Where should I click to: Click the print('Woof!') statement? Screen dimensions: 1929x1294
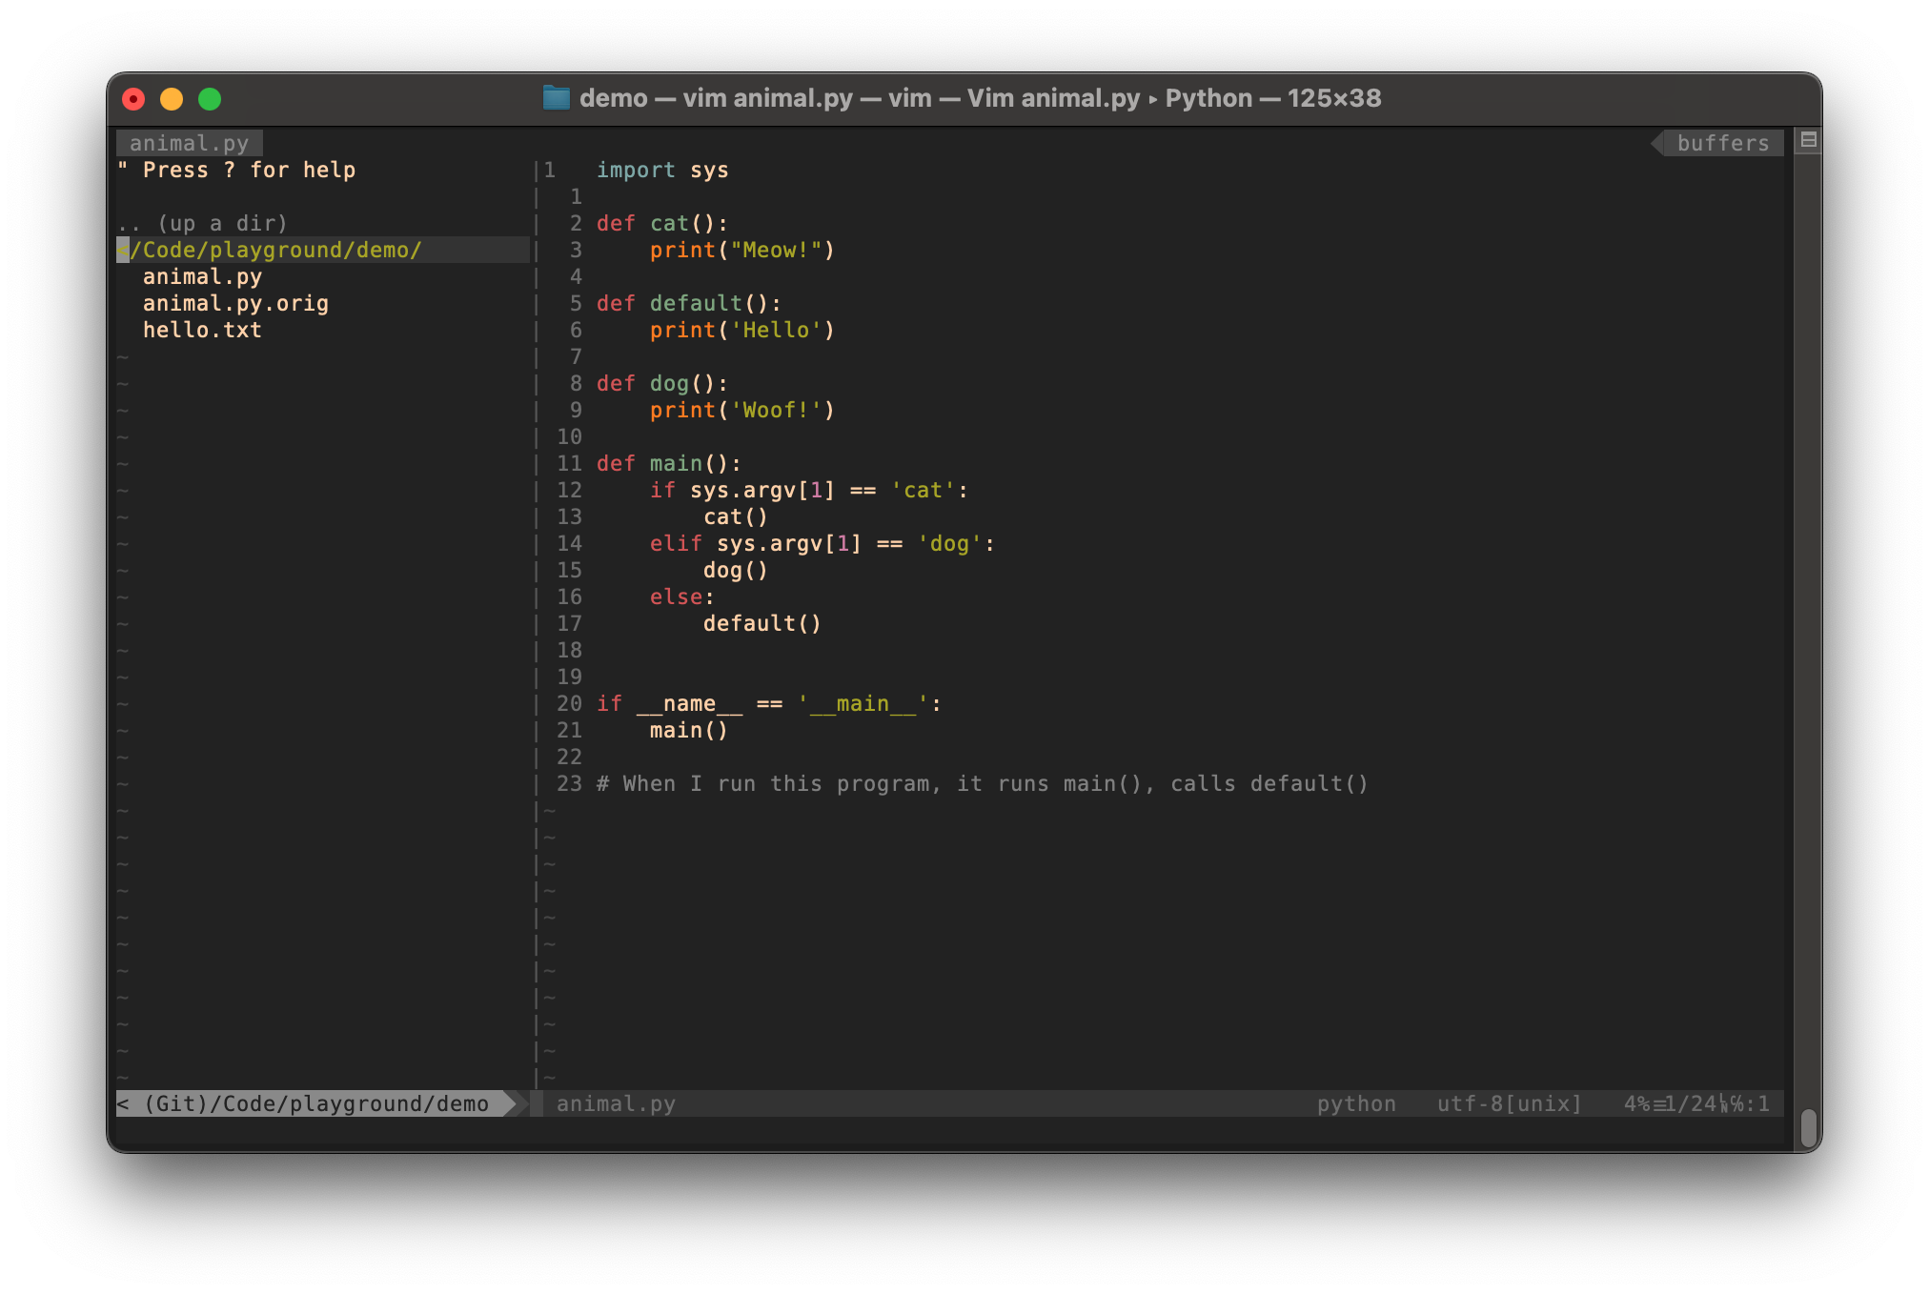(x=742, y=410)
